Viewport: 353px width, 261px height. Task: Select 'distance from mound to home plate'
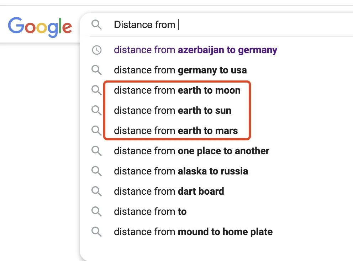click(193, 232)
